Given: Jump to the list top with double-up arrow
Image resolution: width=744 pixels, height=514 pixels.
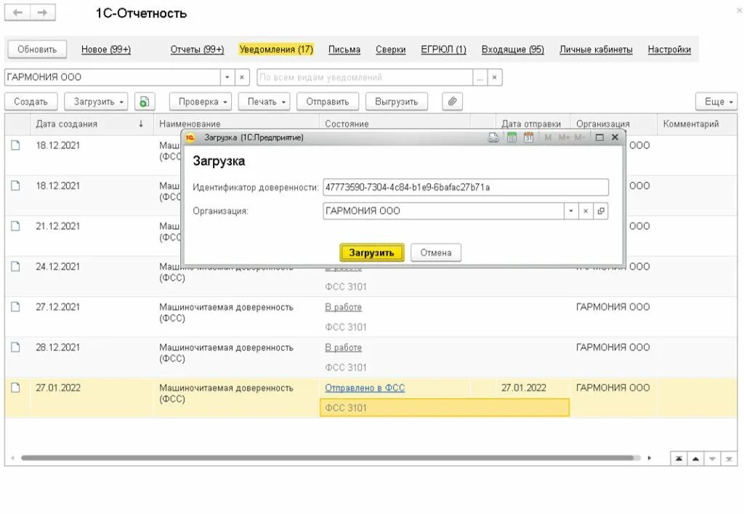Looking at the screenshot, I should click(679, 459).
